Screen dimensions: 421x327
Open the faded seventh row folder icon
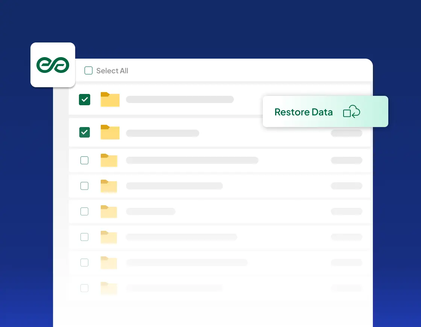coord(109,263)
